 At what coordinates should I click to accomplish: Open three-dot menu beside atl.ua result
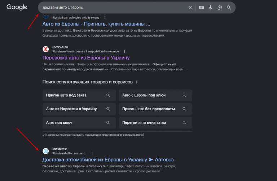105,18
